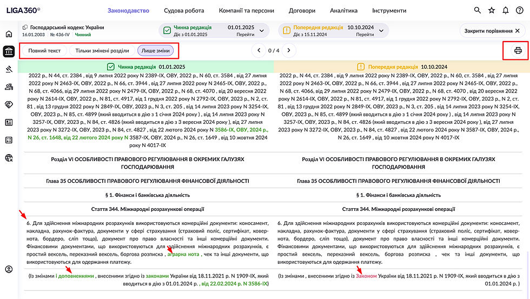This screenshot has height=299, width=530.
Task: Open the news sheet sidebar icon
Action: [x=9, y=122]
